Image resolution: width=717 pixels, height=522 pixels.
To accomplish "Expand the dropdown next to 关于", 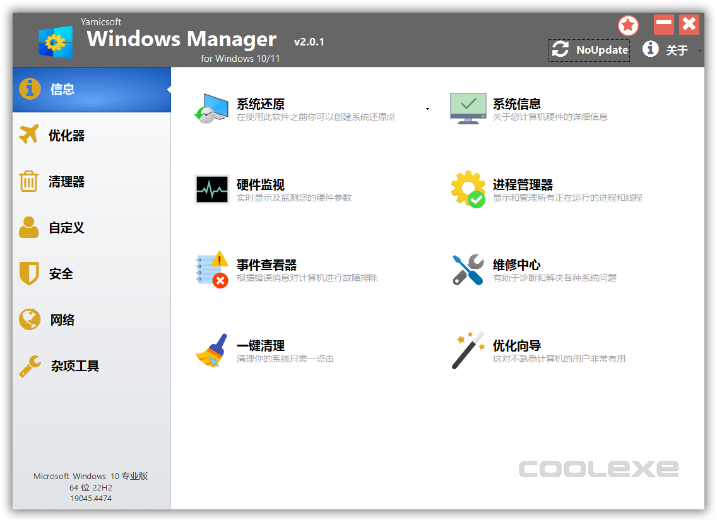I will click(699, 50).
